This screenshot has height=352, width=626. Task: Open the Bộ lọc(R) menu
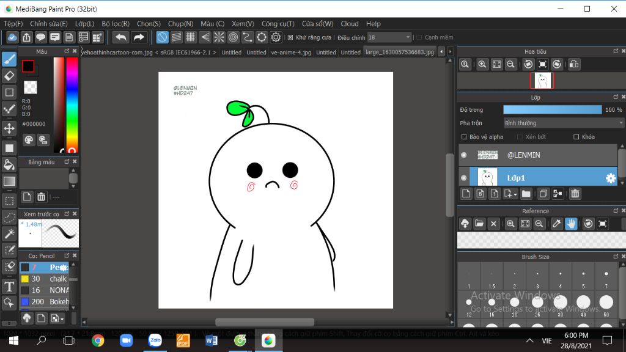pos(116,24)
